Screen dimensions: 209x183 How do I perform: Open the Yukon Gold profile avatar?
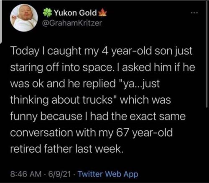click(24, 18)
